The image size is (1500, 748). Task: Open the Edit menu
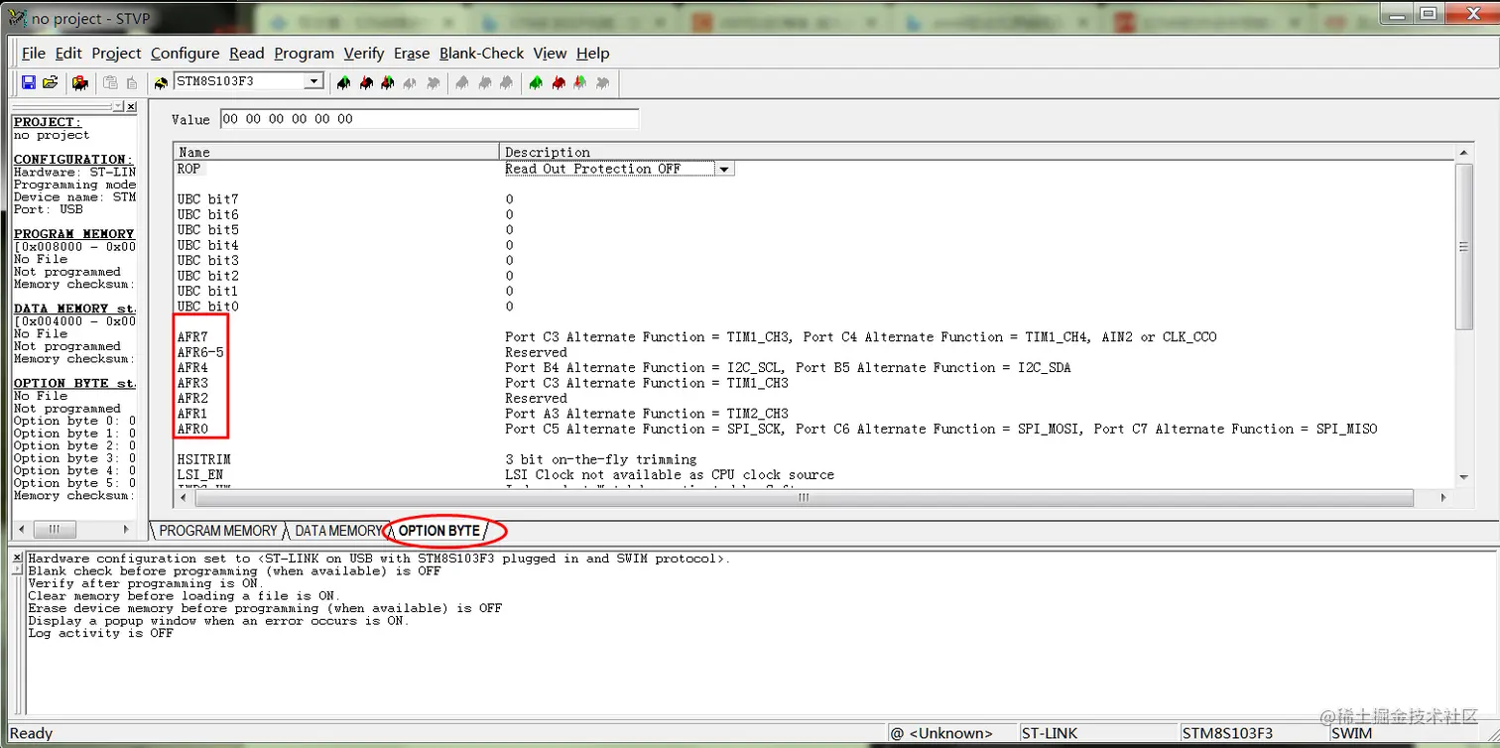(68, 54)
